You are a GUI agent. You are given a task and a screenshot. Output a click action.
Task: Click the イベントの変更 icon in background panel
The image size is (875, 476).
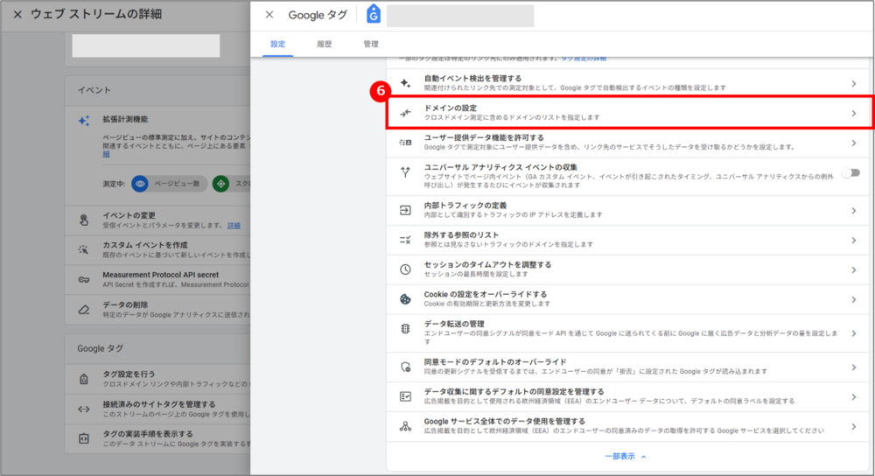click(84, 220)
